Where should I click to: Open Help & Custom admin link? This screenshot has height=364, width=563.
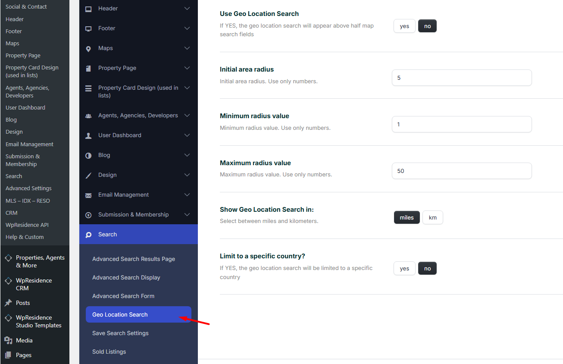pos(25,237)
